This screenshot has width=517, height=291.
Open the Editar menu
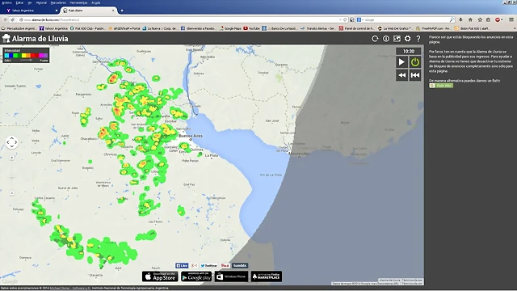19,2
